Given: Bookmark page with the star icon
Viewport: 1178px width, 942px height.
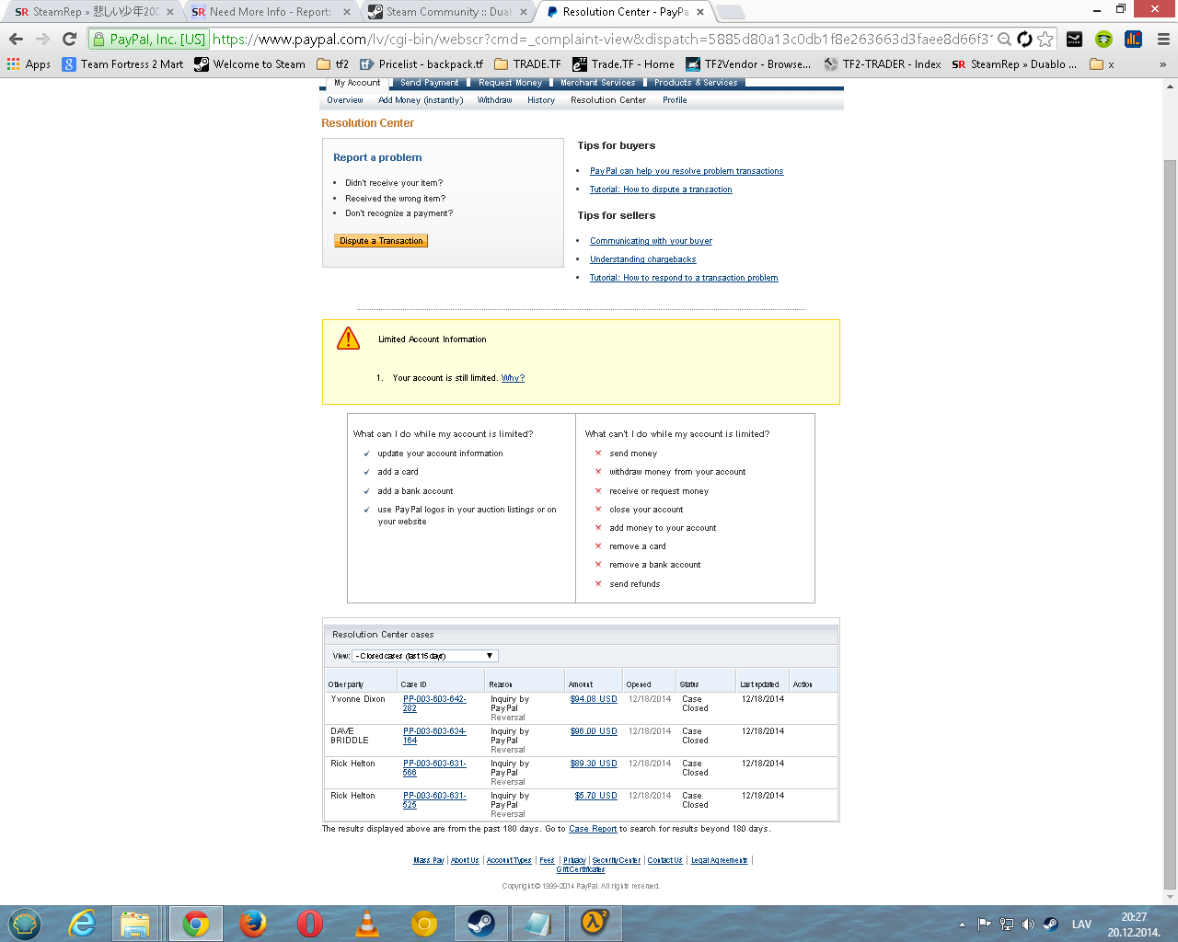Looking at the screenshot, I should (1045, 39).
